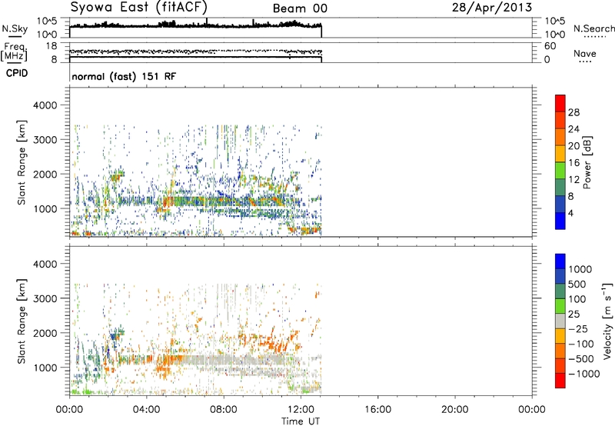Select the bright blue bottom Power colorbar segment
The width and height of the screenshot is (615, 426).
pyautogui.click(x=560, y=221)
